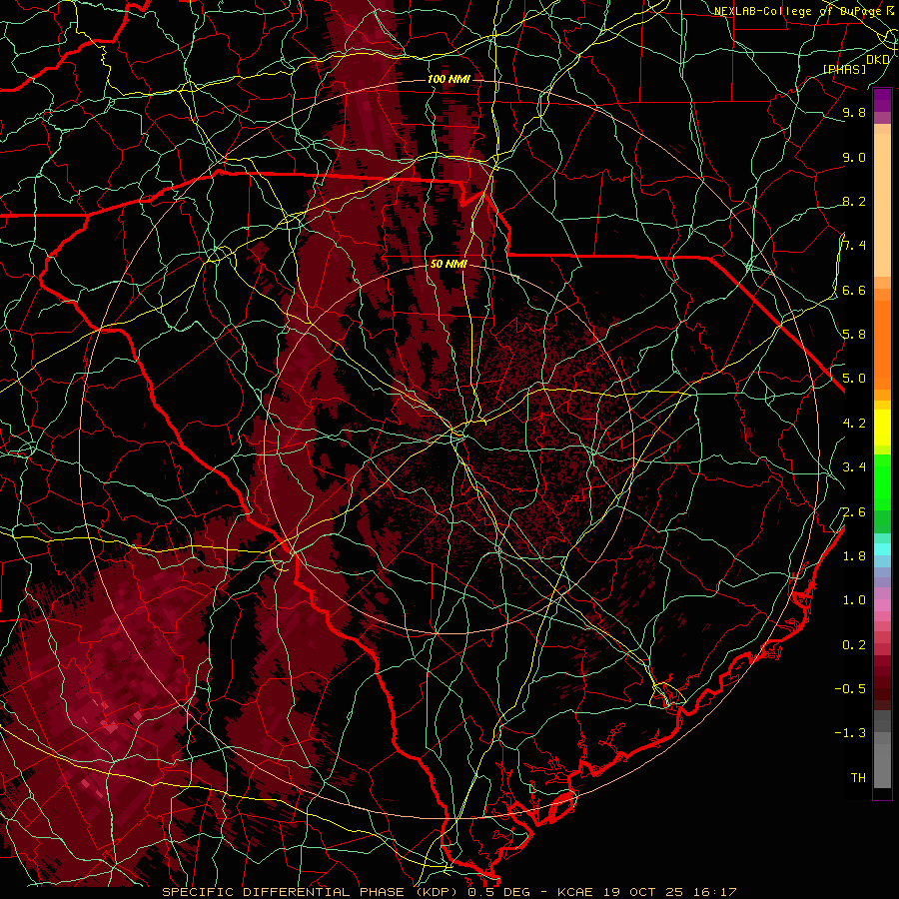899x899 pixels.
Task: Click the -1.3 scale value
Action: pyautogui.click(x=850, y=733)
